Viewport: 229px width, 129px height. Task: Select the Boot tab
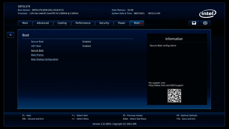[x=137, y=23]
